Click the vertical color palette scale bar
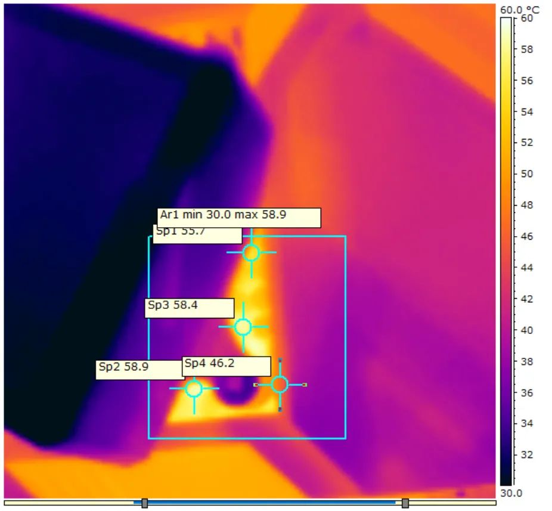 coord(506,250)
